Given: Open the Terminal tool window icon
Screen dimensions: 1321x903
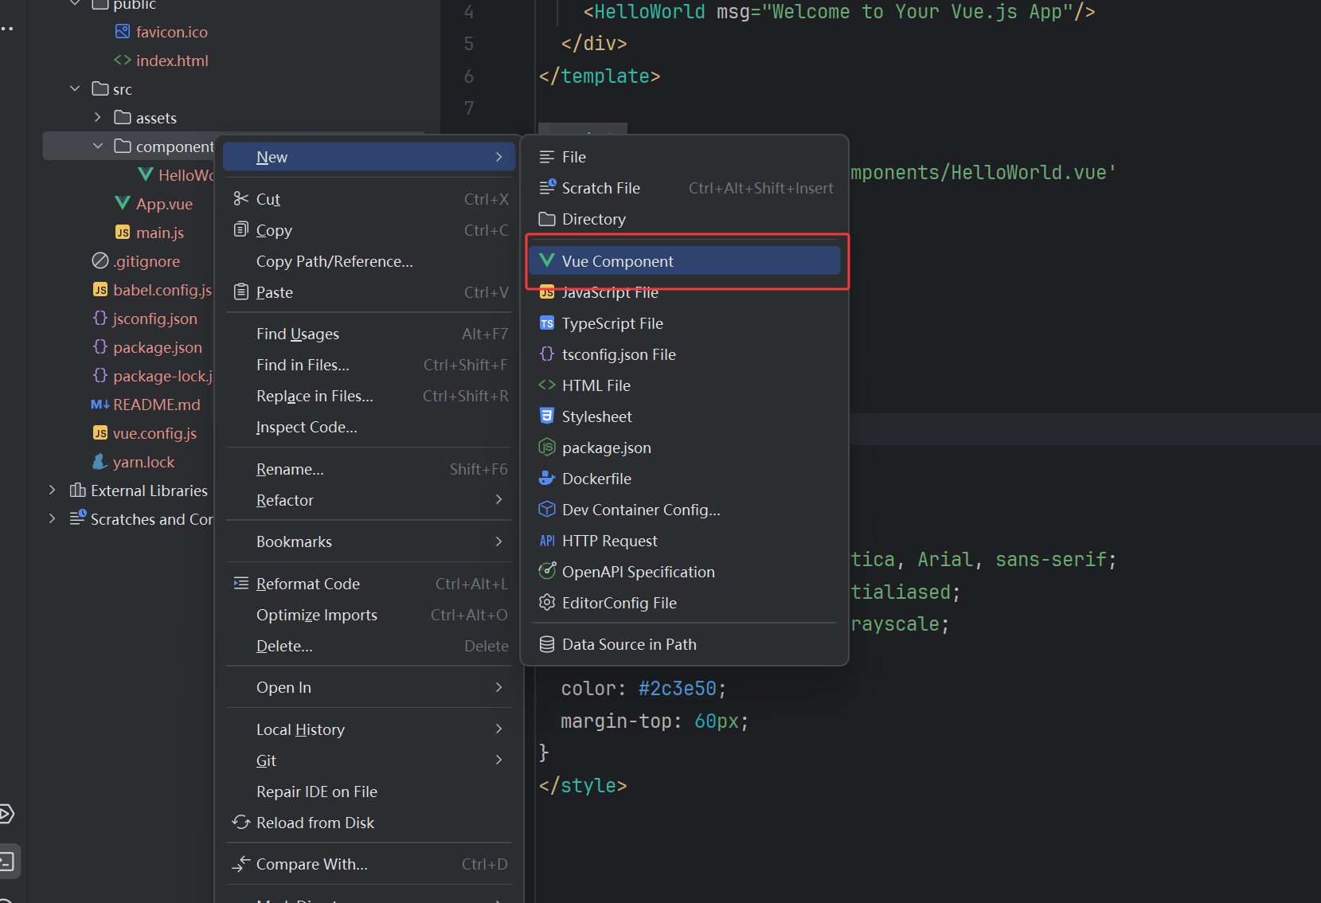Looking at the screenshot, I should 6,862.
